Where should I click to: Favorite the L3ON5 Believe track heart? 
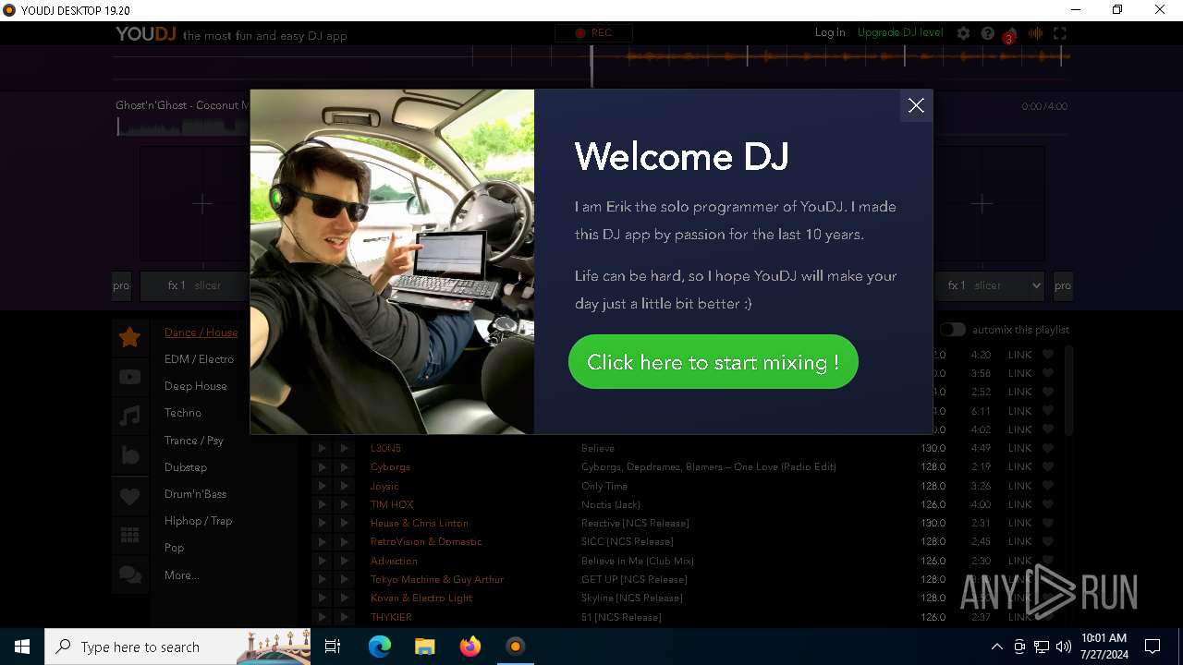click(x=1047, y=448)
